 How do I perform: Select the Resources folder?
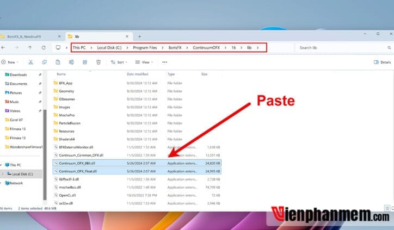pos(66,132)
